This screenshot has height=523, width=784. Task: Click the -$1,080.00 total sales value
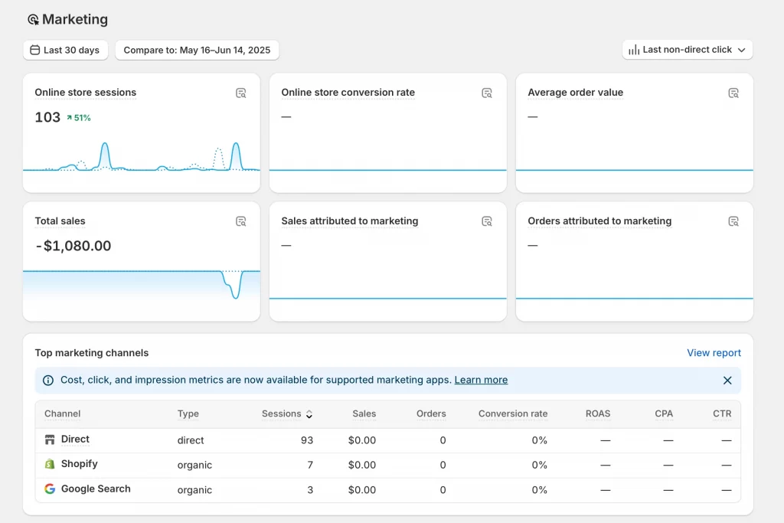tap(73, 246)
